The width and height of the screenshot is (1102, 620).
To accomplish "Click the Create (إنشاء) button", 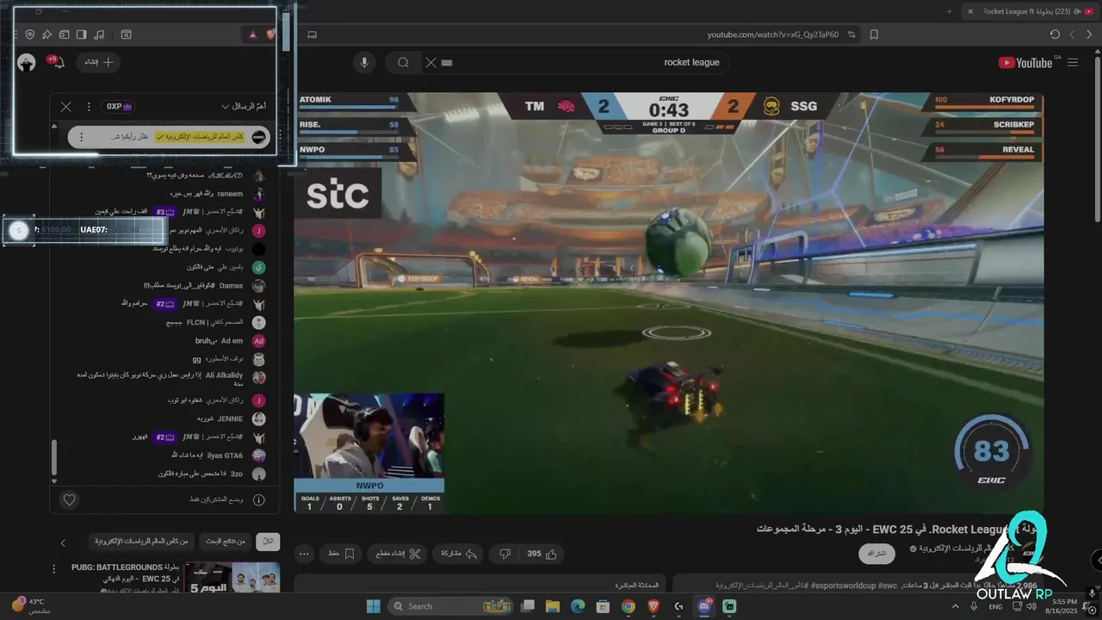I will pos(97,62).
